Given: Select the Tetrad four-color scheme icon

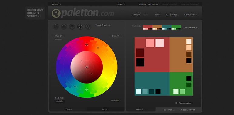Looking at the screenshot, I should [x=80, y=27].
